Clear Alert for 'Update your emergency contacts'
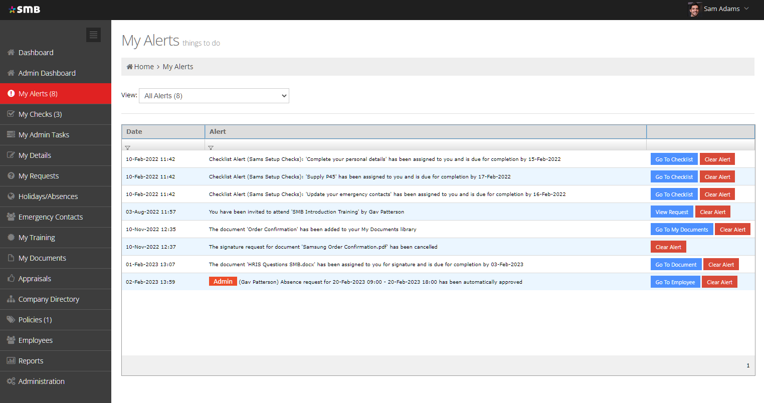The image size is (764, 403). click(x=717, y=194)
